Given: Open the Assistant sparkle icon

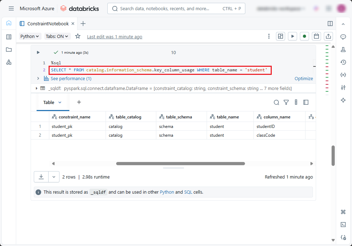Looking at the screenshot, I should (343, 100).
